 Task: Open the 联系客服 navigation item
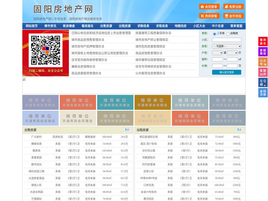pyautogui.click(x=236, y=26)
